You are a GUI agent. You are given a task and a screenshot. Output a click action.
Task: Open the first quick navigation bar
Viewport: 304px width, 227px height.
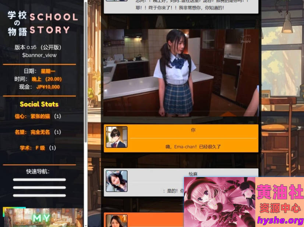point(39,180)
